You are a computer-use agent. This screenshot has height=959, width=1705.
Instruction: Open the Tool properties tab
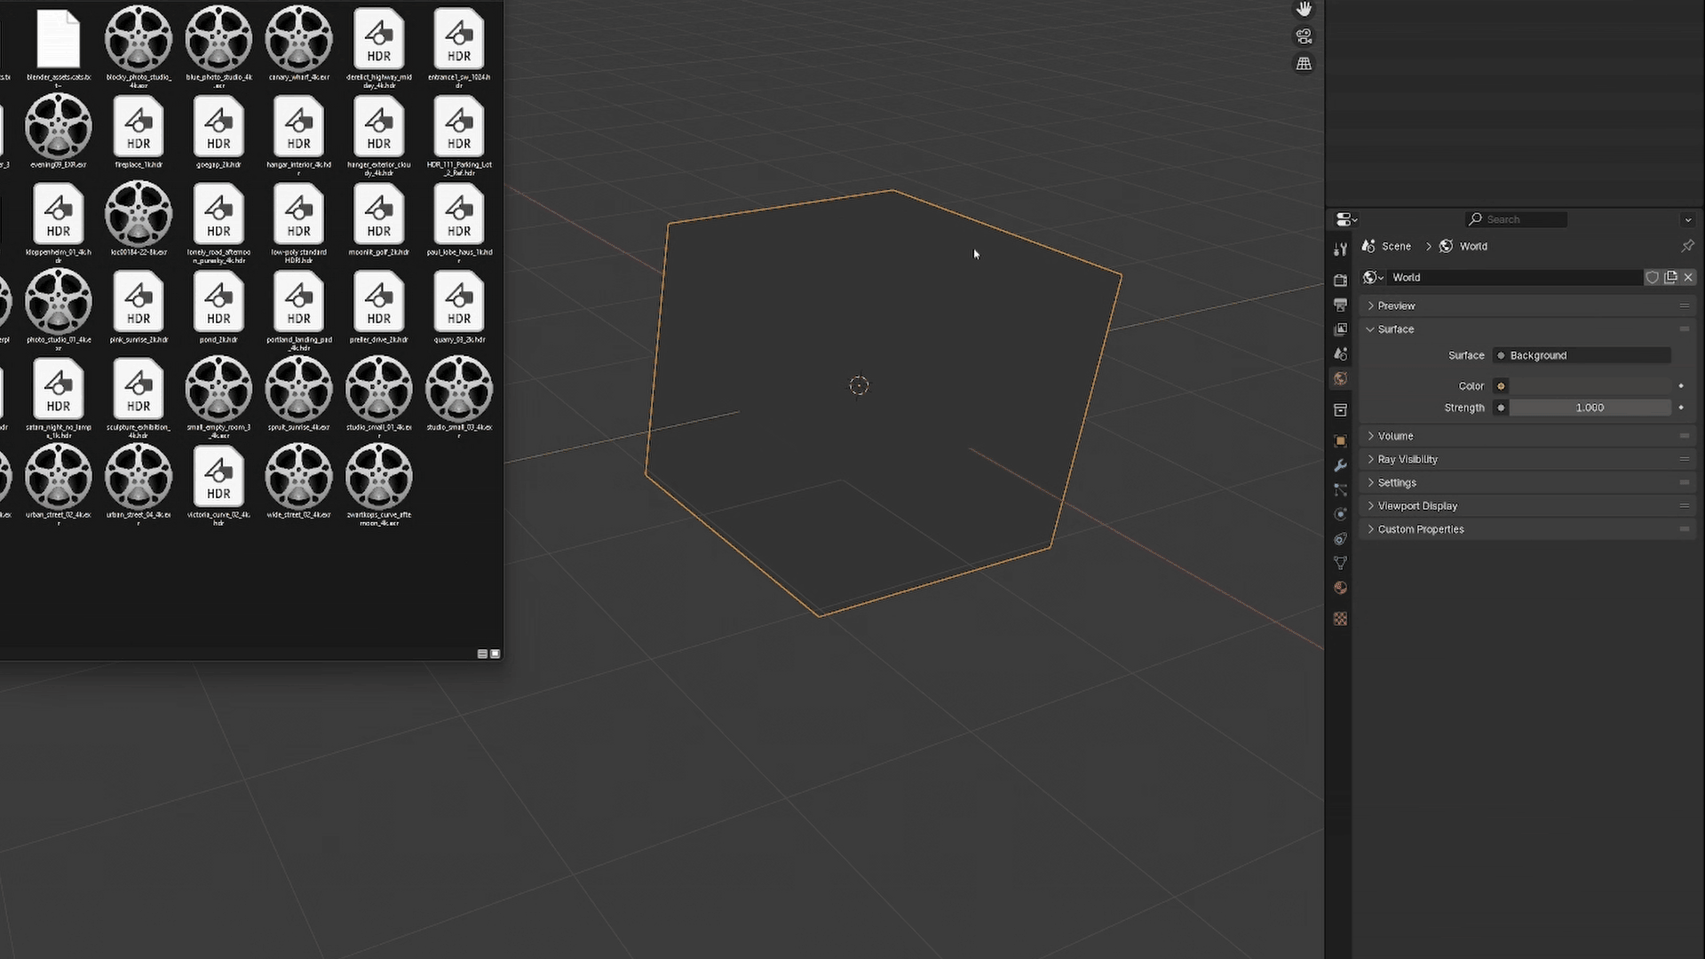click(x=1340, y=249)
